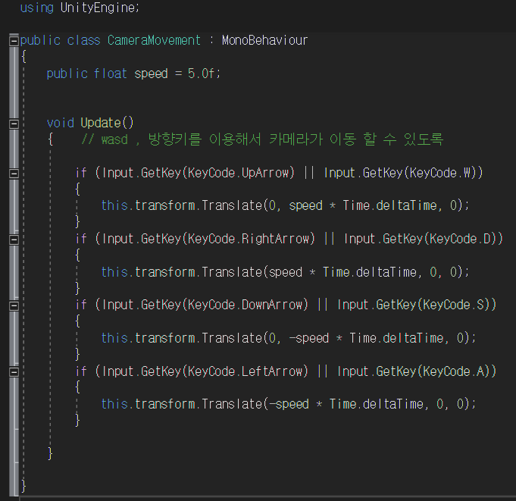Image resolution: width=516 pixels, height=501 pixels.
Task: Collapse the Update method fold marker
Action: (14, 123)
